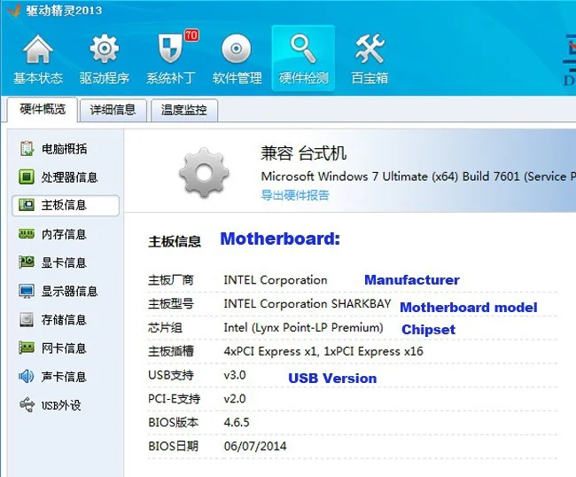Click the 电脑概括 clipboard icon
Screen dimensions: 576x477
click(27, 148)
